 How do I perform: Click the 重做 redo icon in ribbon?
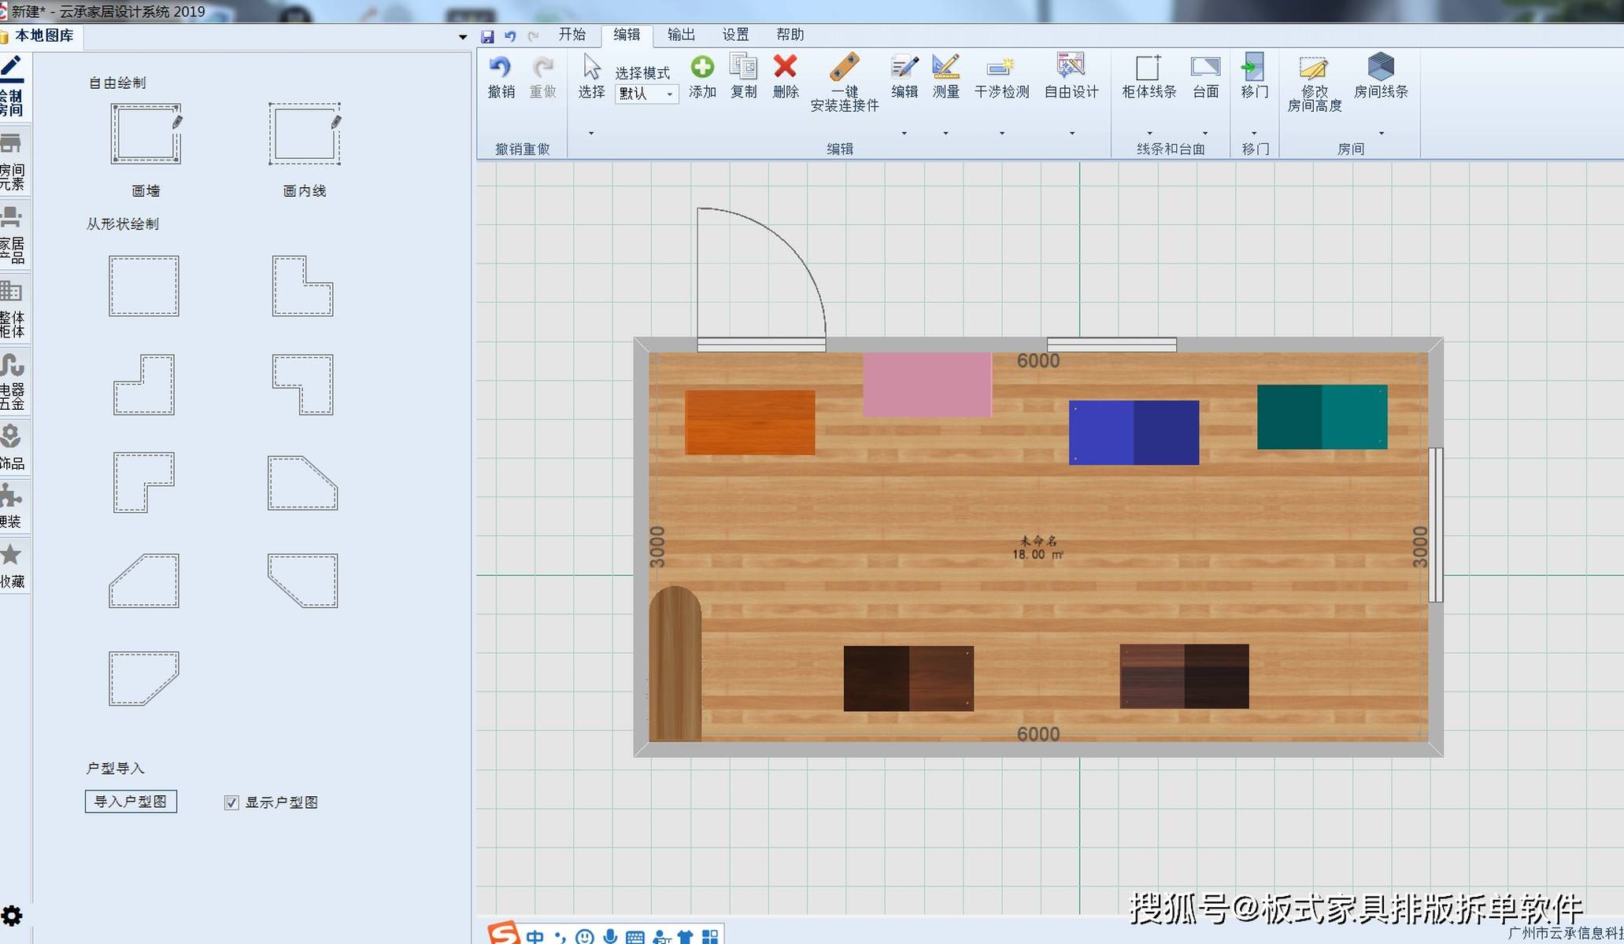(x=542, y=67)
